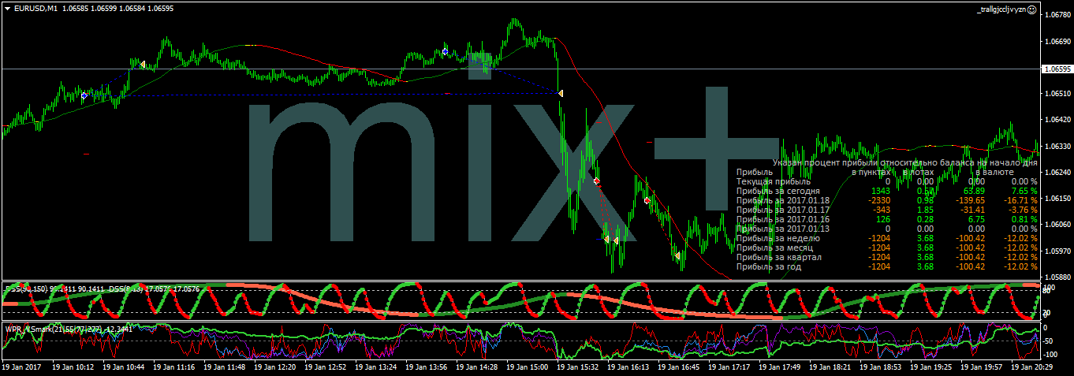This screenshot has width=1074, height=376.
Task: Click the blue buy arrow near 14:28
Action: click(446, 51)
